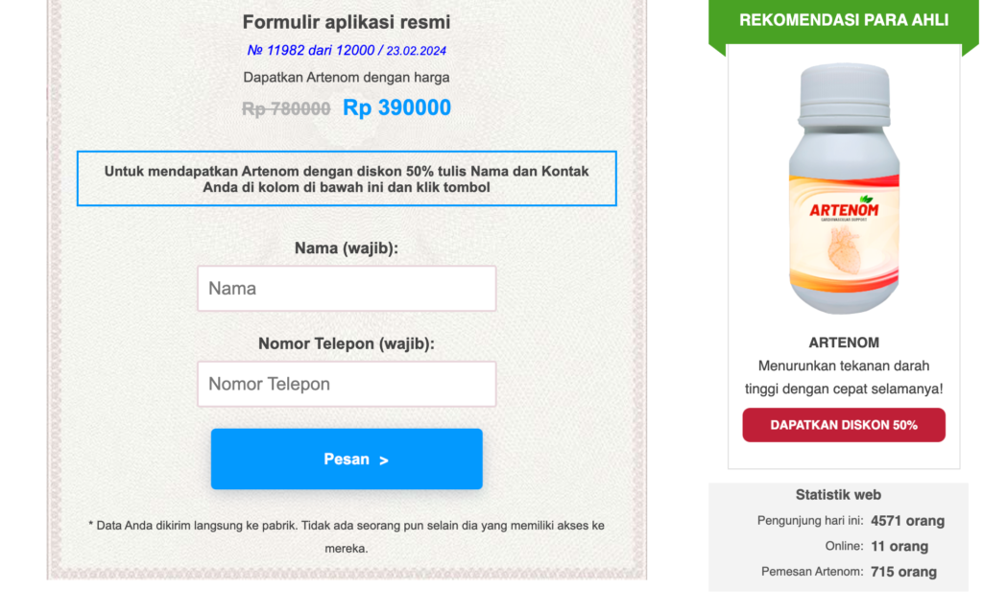The width and height of the screenshot is (983, 614).
Task: Click the Nomor Telepon (wajib) label
Action: pos(347,343)
